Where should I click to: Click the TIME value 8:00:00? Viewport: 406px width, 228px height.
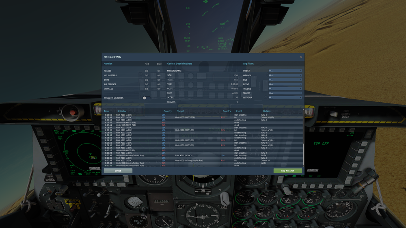coord(234,84)
